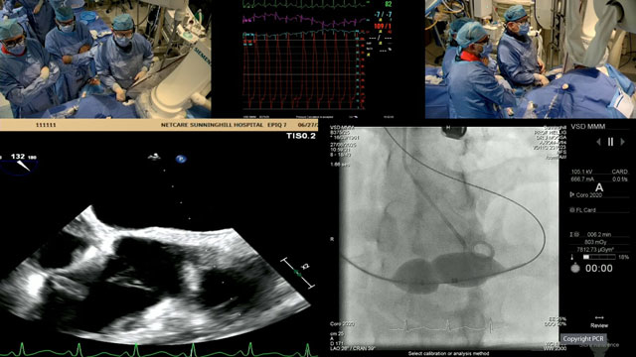Click the TIS0.2 indicator

coord(300,136)
